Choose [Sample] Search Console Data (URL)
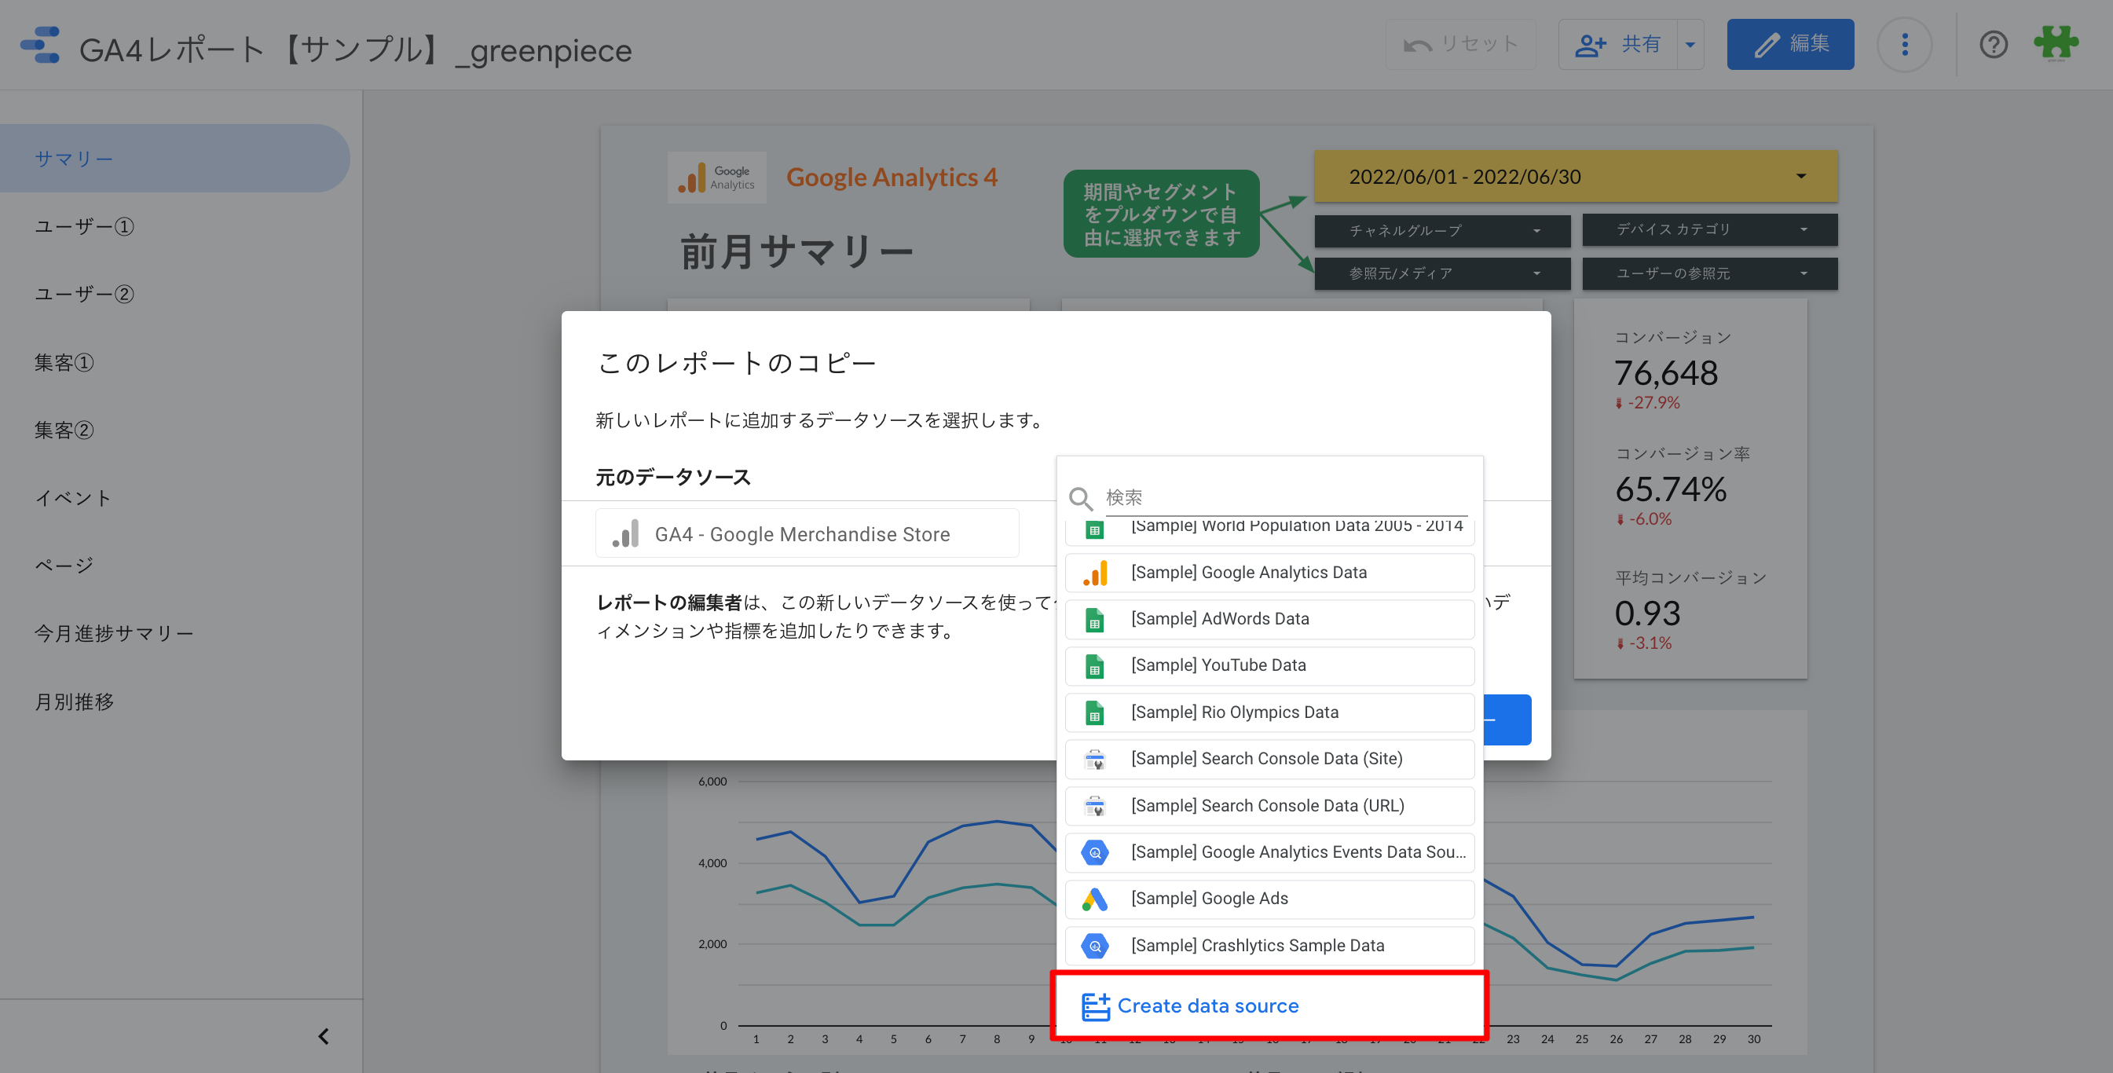Image resolution: width=2113 pixels, height=1073 pixels. coord(1269,806)
